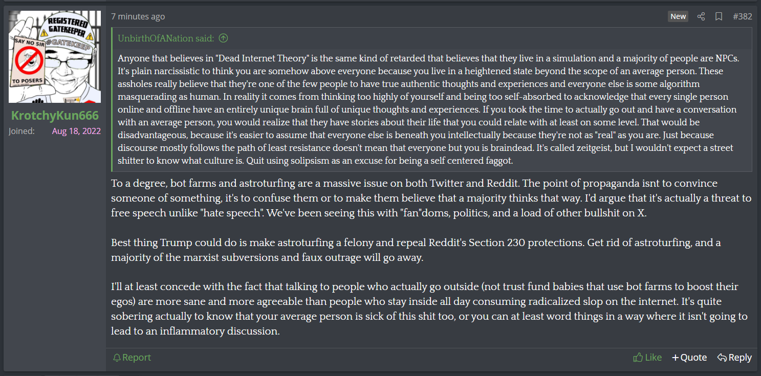Click the Report text label
This screenshot has width=761, height=376.
137,358
